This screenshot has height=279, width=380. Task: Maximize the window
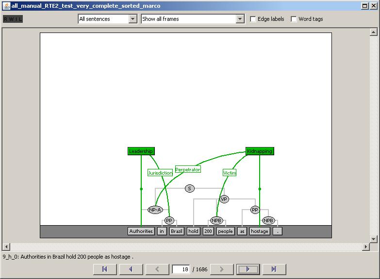(x=365, y=6)
